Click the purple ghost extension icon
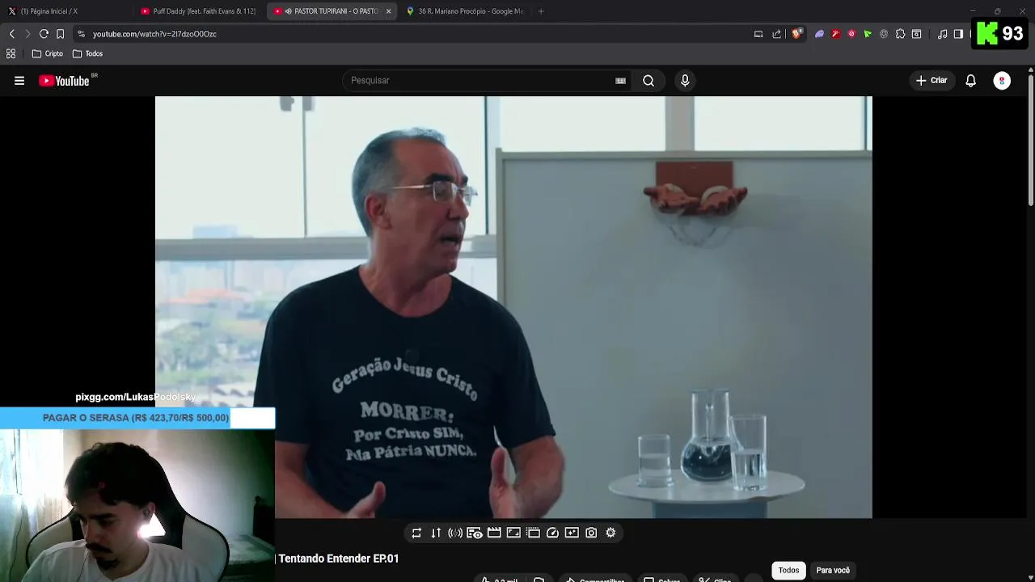Viewport: 1035px width, 582px height. click(x=819, y=34)
